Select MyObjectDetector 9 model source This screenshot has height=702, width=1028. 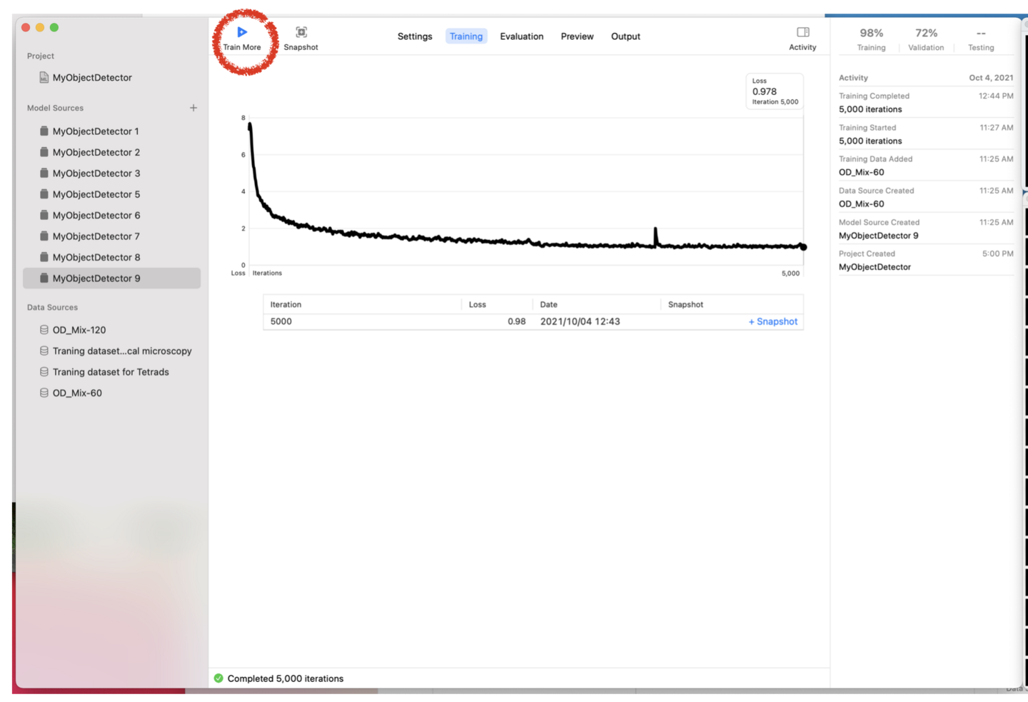coord(96,279)
